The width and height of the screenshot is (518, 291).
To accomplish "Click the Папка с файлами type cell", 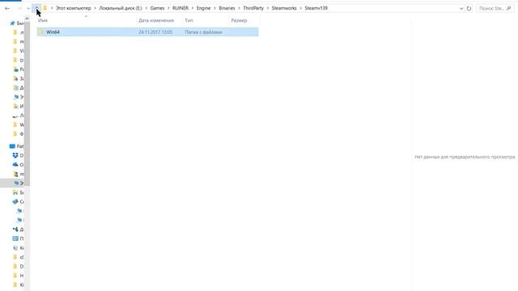I will [203, 32].
